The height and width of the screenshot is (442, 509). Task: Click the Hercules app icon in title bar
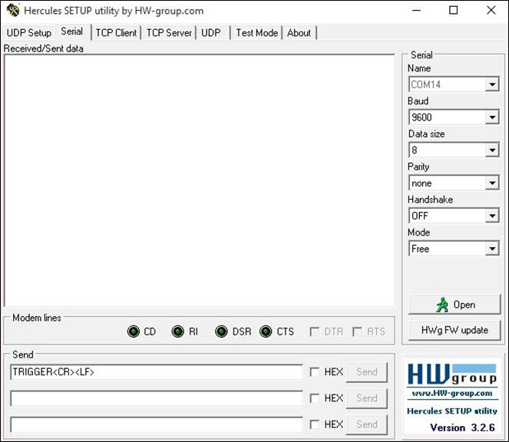tap(13, 10)
